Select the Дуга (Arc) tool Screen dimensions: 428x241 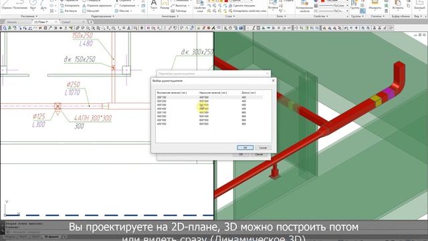(43, 5)
